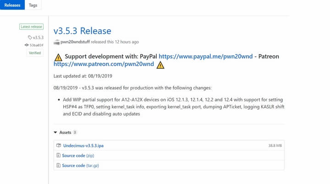Screen dimensions: 330x184
Task: Click the warning emoji before Support development
Action: coord(58,57)
